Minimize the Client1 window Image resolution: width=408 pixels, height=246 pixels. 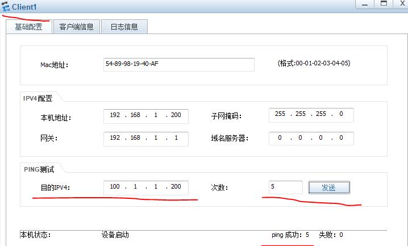[x=365, y=5]
